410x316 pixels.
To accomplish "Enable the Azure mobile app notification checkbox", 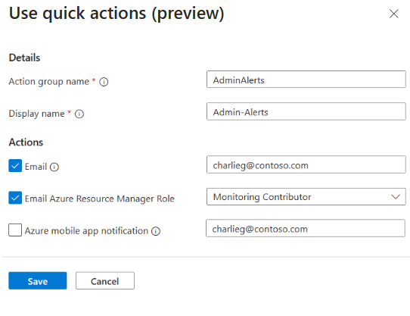I will pyautogui.click(x=15, y=230).
